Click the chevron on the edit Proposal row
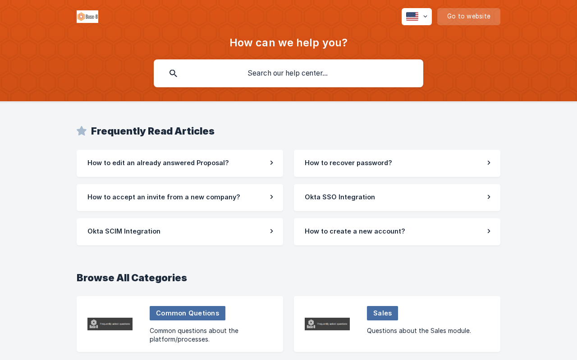 (271, 163)
